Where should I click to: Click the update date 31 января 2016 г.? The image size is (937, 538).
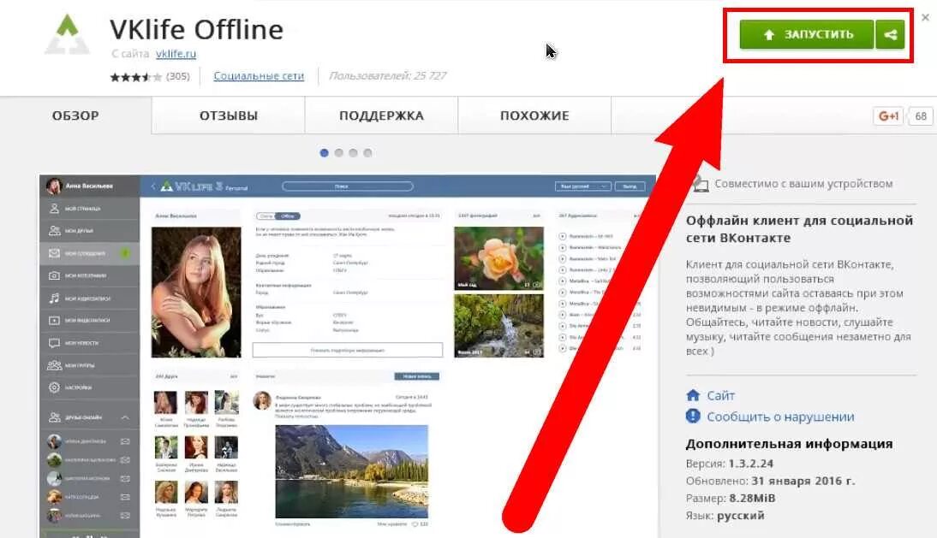pos(803,481)
